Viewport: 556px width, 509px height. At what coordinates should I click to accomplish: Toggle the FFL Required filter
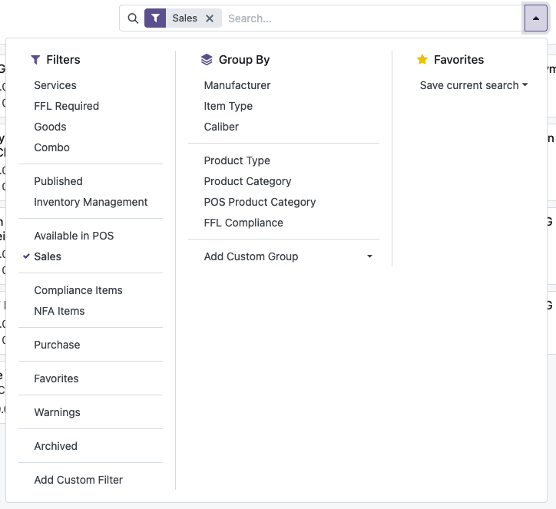coord(66,106)
